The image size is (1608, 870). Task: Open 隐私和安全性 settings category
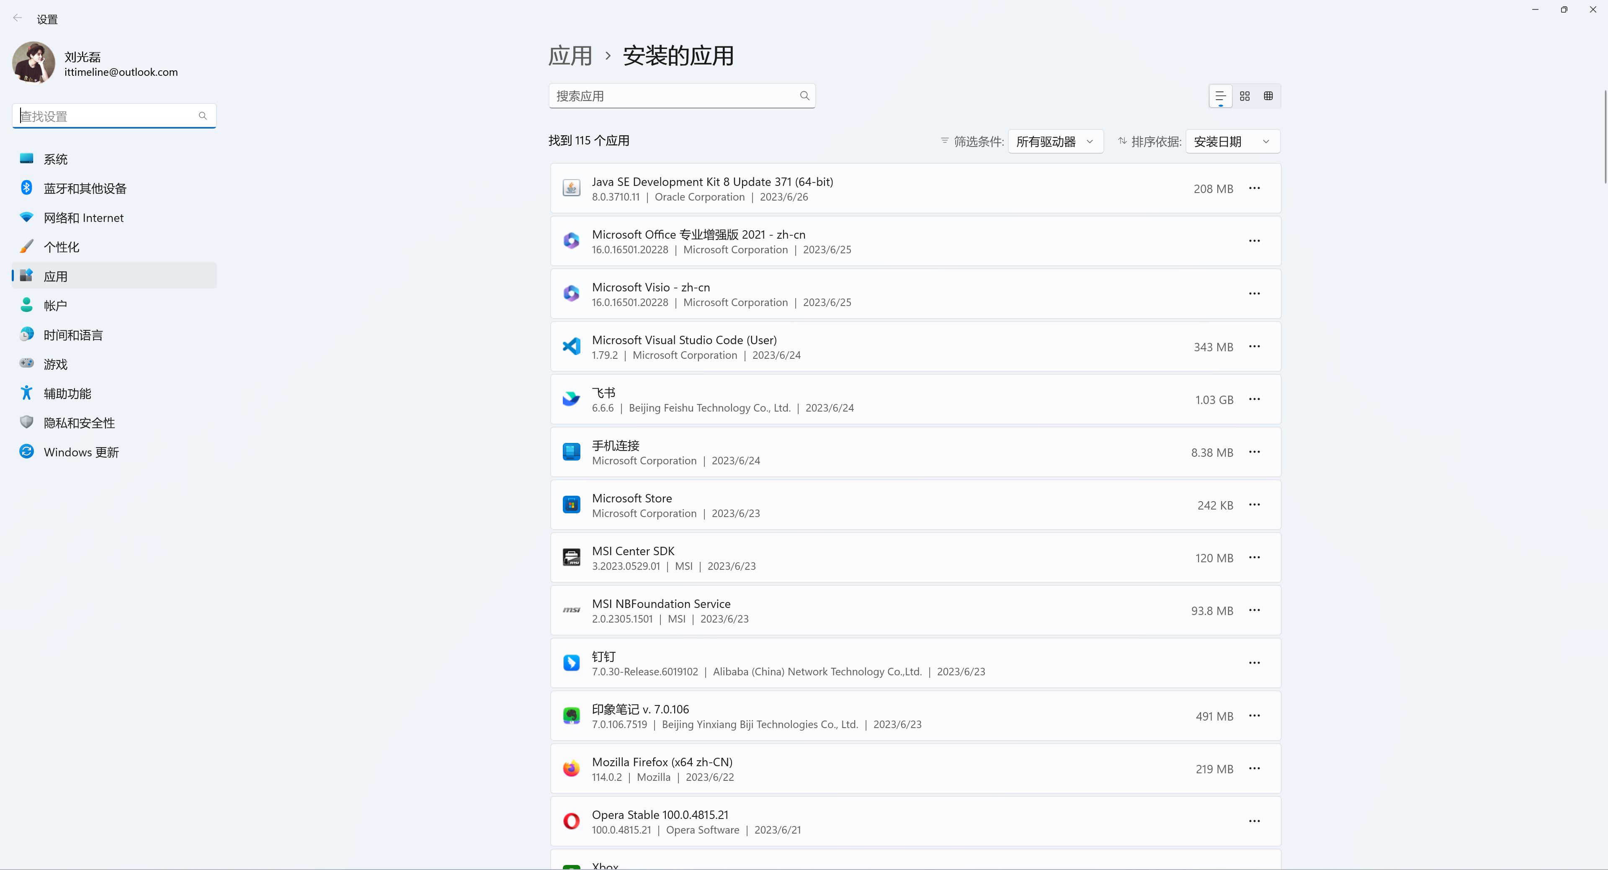click(114, 422)
